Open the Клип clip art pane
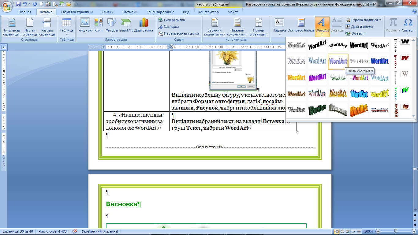The height and width of the screenshot is (235, 418). 99,25
